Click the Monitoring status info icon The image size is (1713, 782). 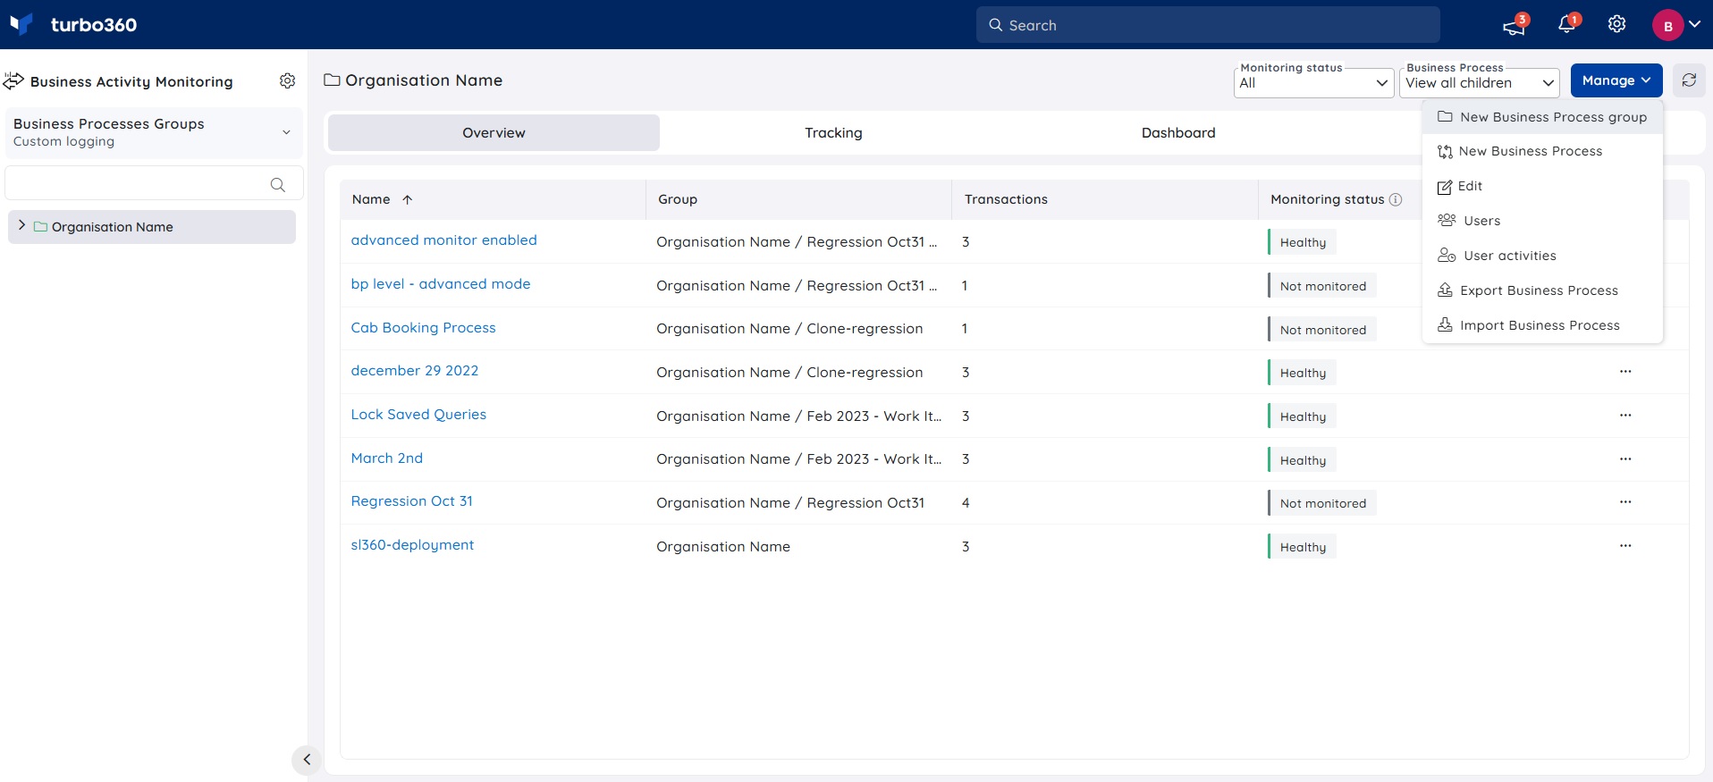1396,199
